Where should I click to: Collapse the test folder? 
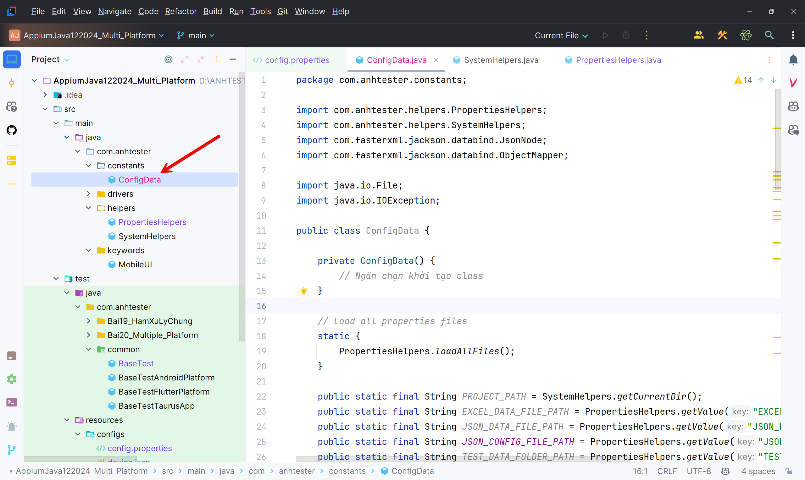(x=56, y=279)
